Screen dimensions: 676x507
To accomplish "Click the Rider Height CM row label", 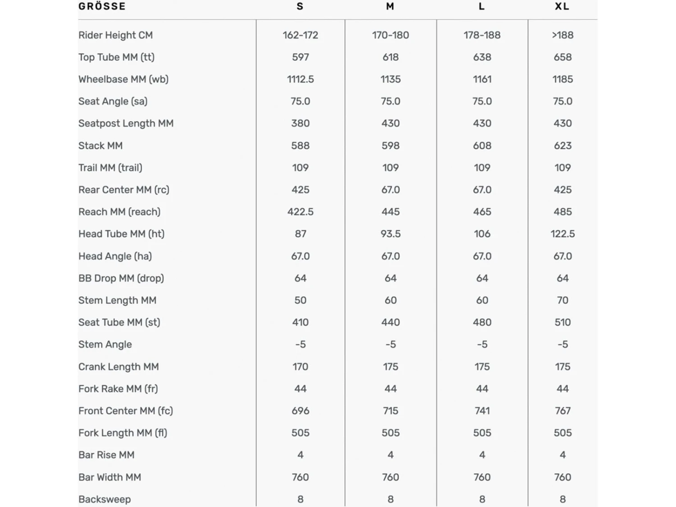I will (x=115, y=35).
